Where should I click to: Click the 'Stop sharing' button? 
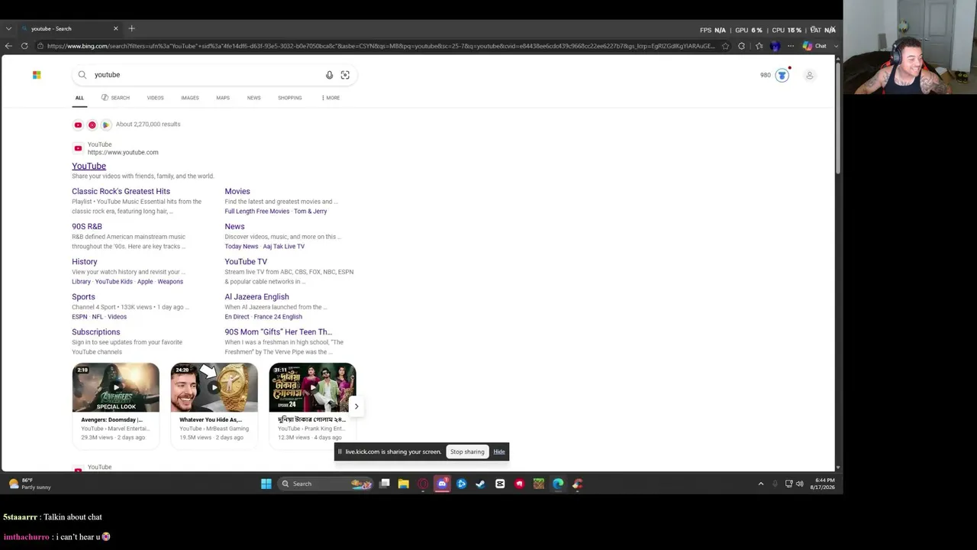tap(467, 452)
